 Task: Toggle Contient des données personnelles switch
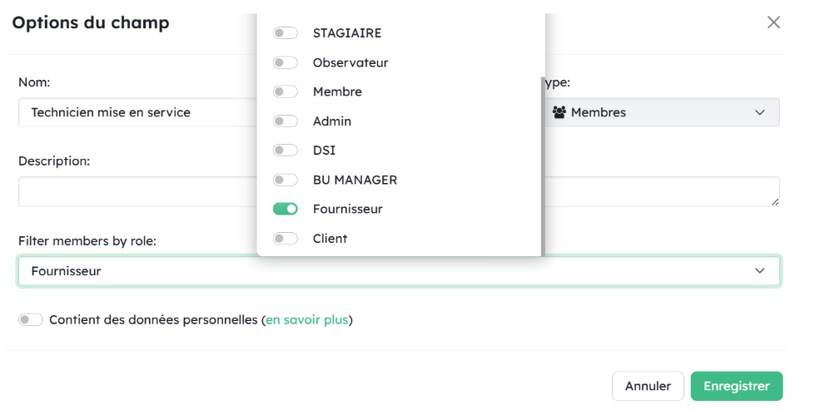pos(31,320)
